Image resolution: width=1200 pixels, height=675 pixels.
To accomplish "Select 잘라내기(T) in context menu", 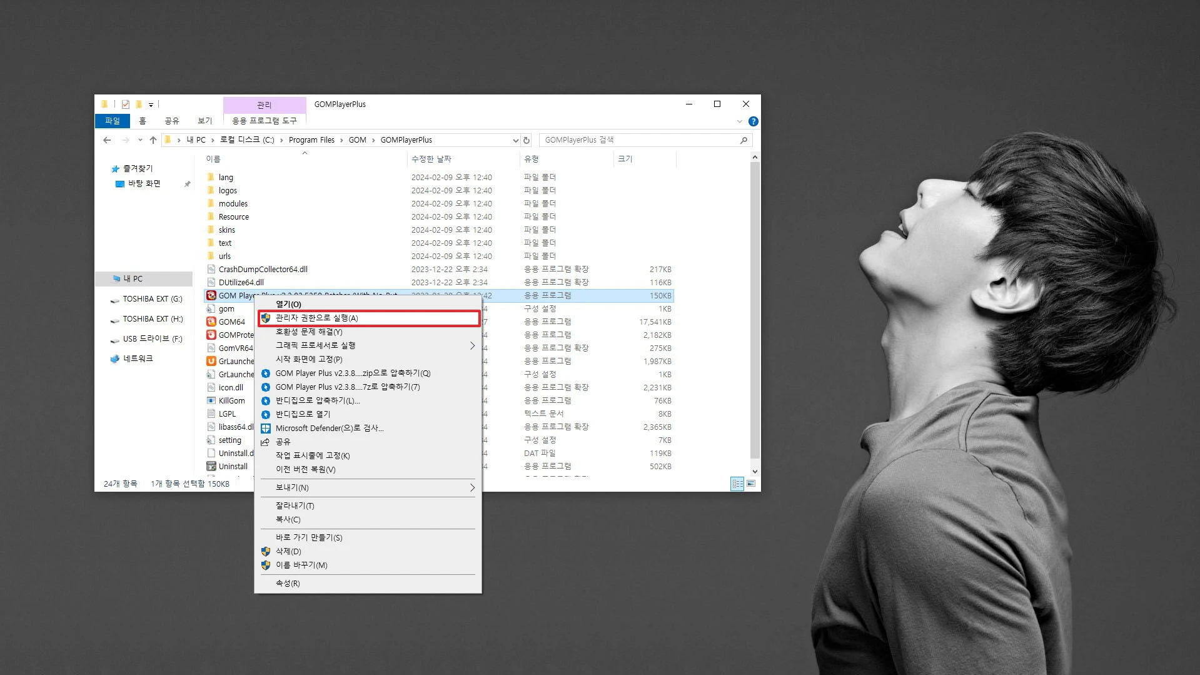I will click(368, 505).
